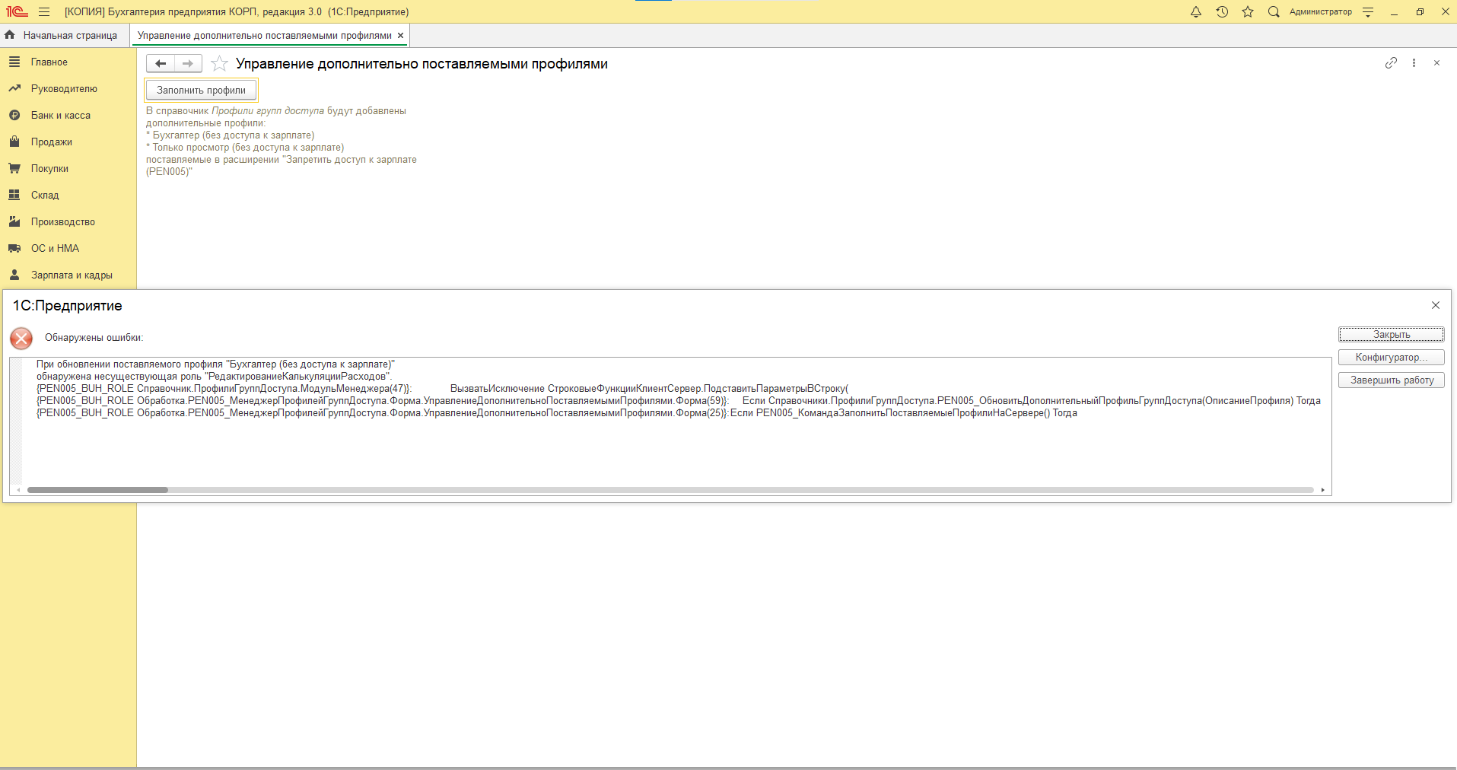Click Покупки cart icon

pyautogui.click(x=14, y=168)
